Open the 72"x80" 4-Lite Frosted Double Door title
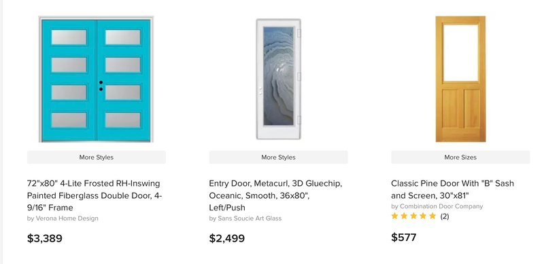 click(95, 195)
